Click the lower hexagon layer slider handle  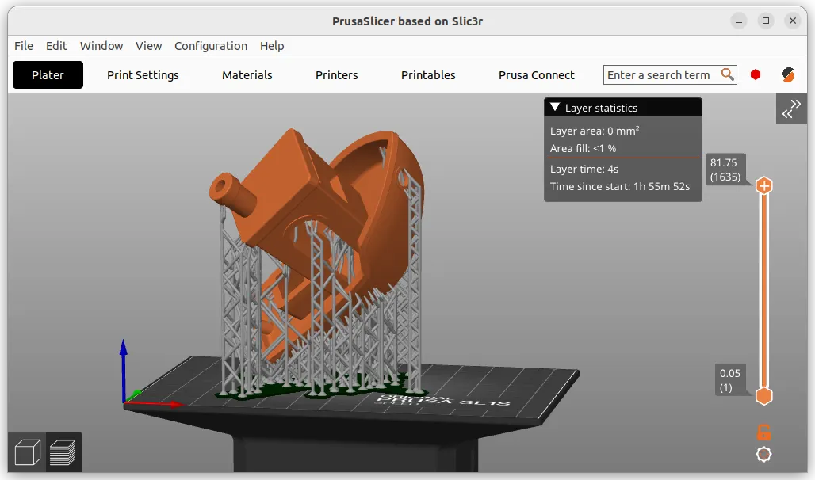[764, 396]
